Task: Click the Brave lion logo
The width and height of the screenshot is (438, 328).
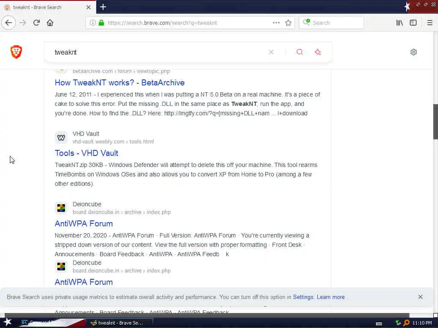Action: [16, 52]
